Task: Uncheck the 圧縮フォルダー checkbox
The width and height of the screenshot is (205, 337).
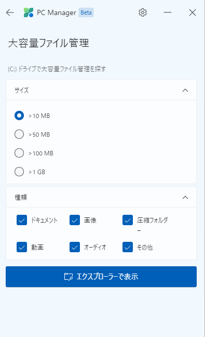Action: tap(128, 220)
